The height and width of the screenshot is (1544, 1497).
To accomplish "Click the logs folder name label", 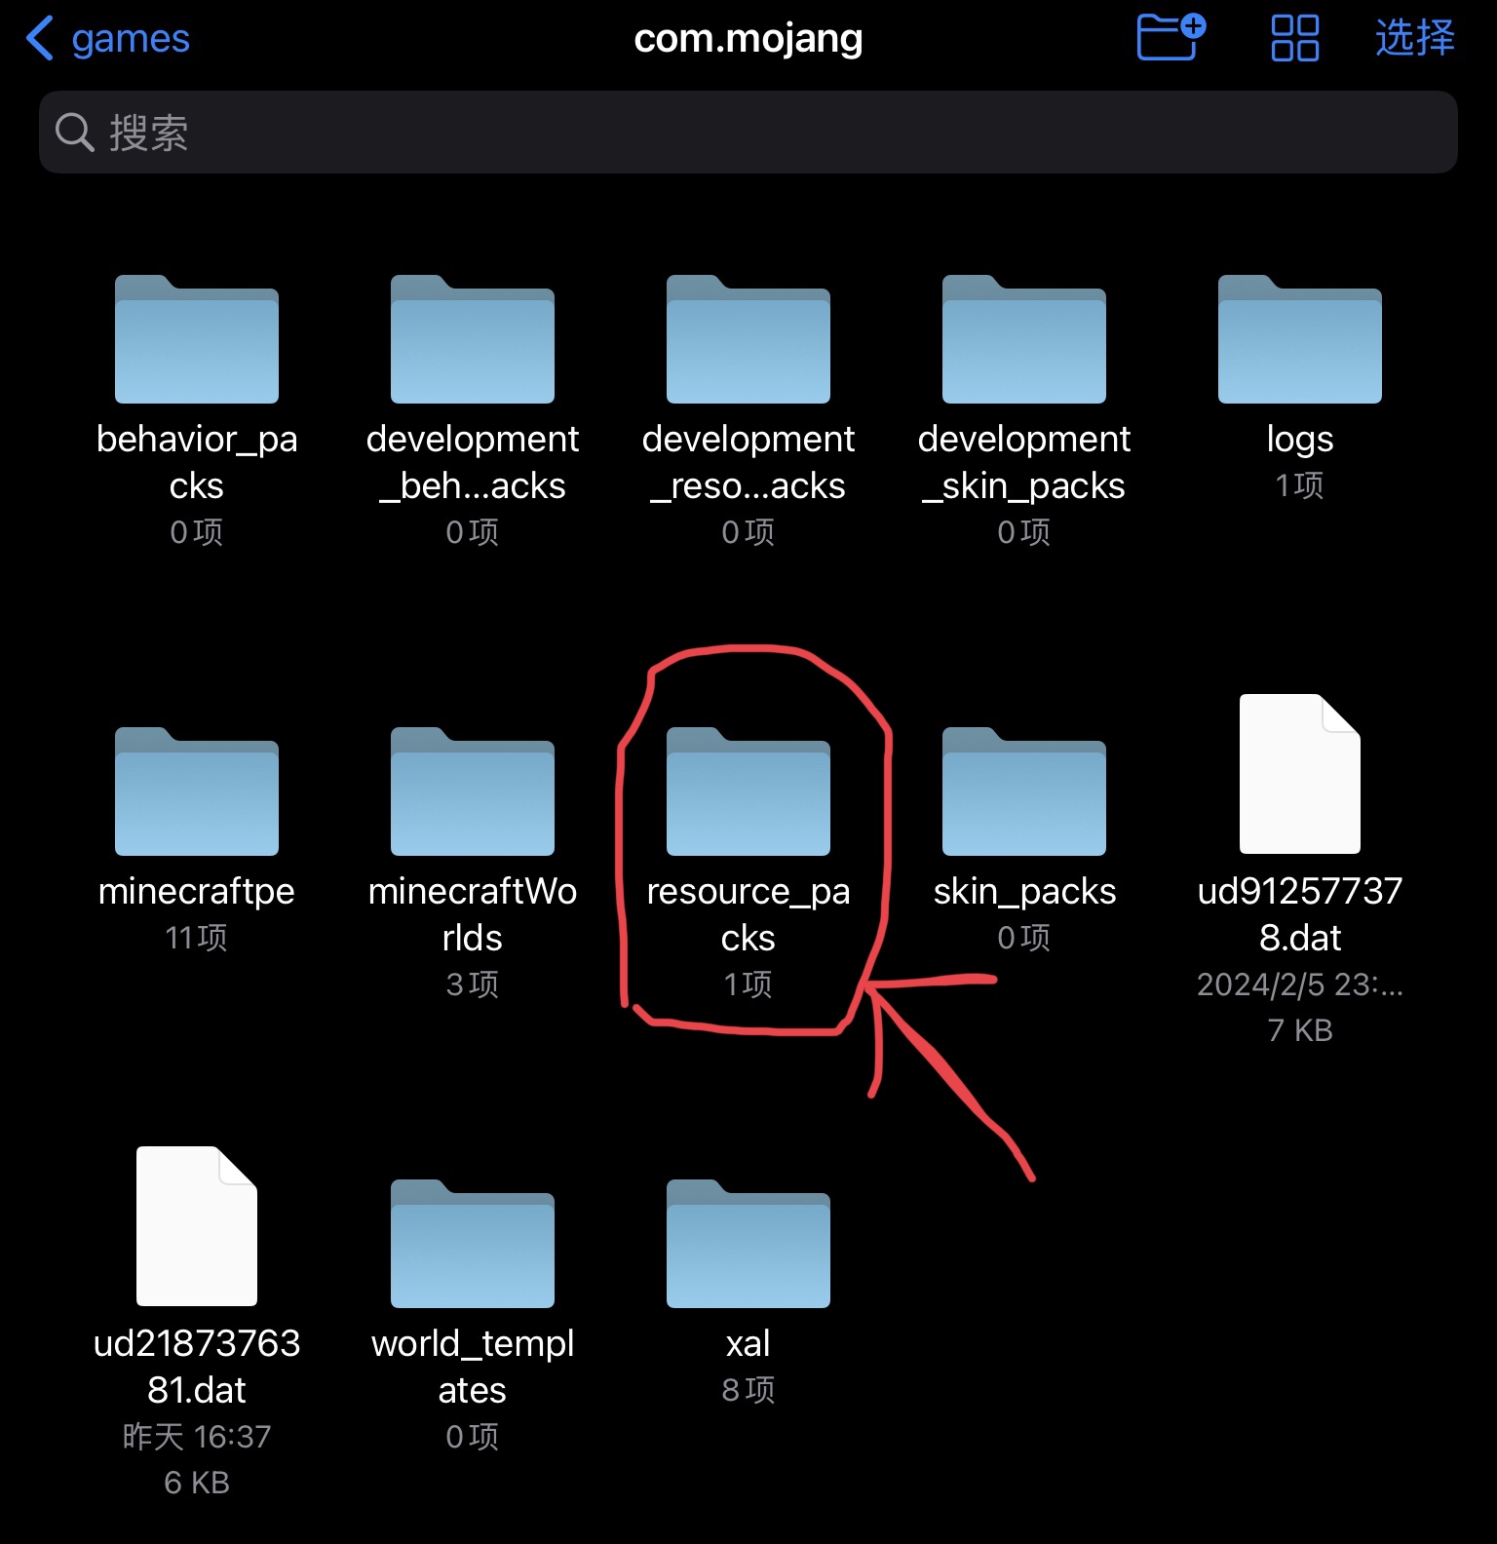I will 1300,440.
